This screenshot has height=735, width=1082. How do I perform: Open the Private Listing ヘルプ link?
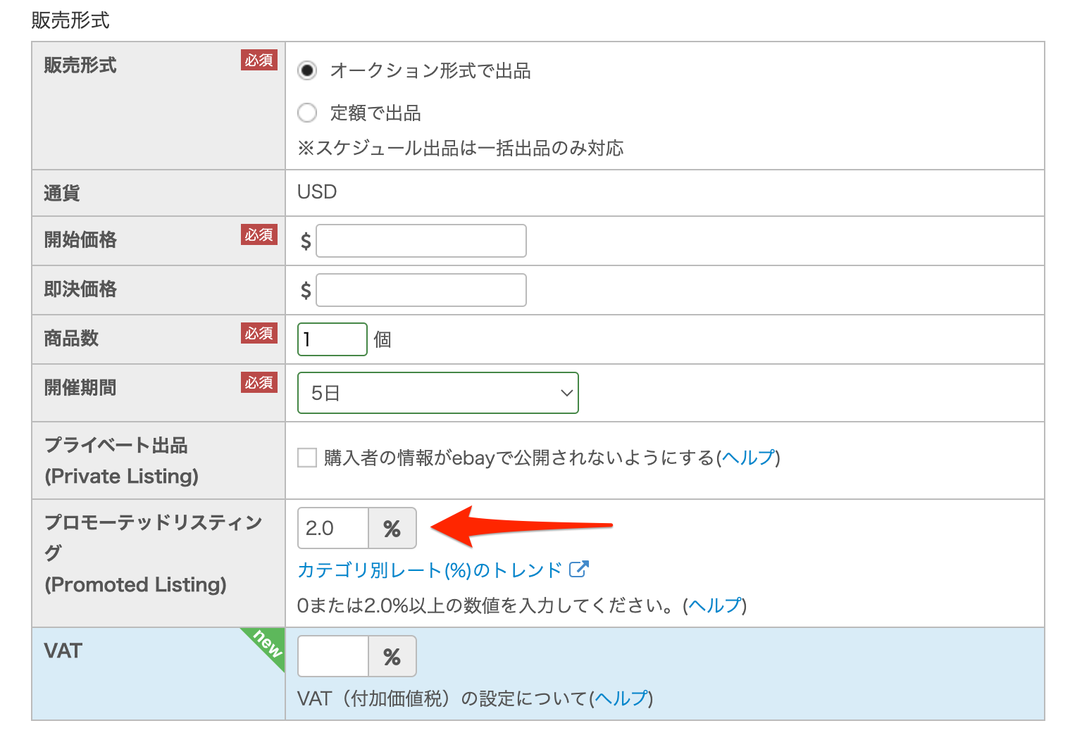pos(748,458)
